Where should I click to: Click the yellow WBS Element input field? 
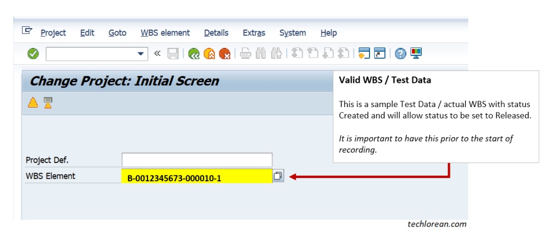coord(197,176)
